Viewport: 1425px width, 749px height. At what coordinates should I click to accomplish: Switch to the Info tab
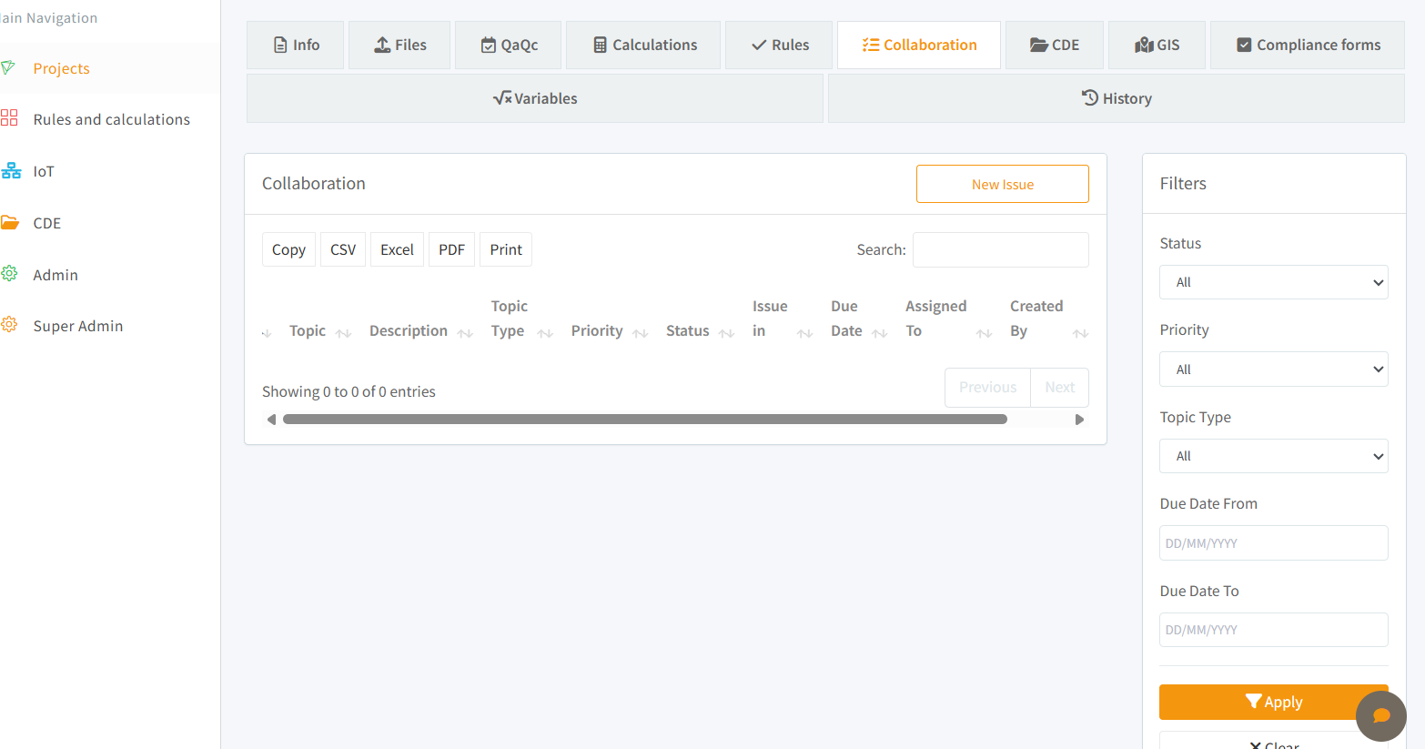click(296, 45)
